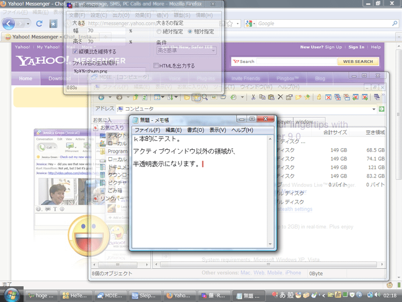This screenshot has width=402, height=302.
Task: Click the HeTe taskbar button
Action: click(x=76, y=296)
